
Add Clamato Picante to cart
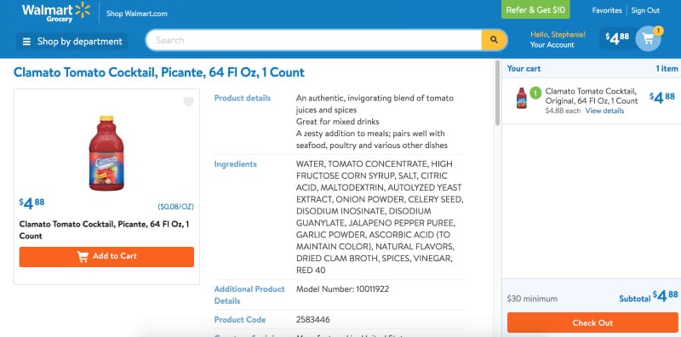click(106, 257)
